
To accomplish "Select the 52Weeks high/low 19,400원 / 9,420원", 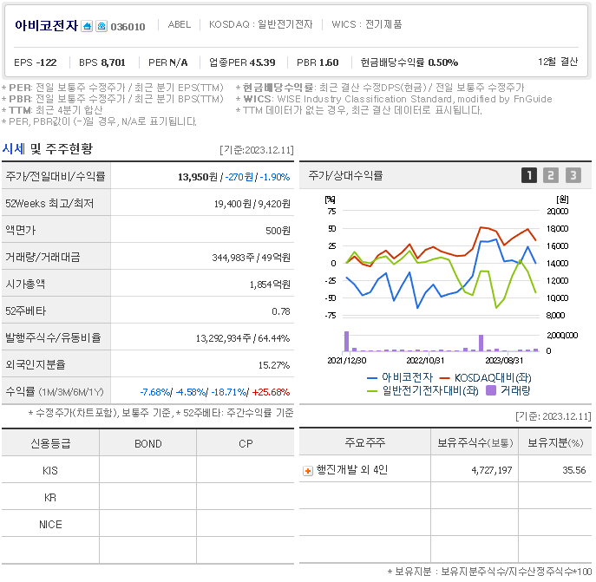I will click(252, 204).
